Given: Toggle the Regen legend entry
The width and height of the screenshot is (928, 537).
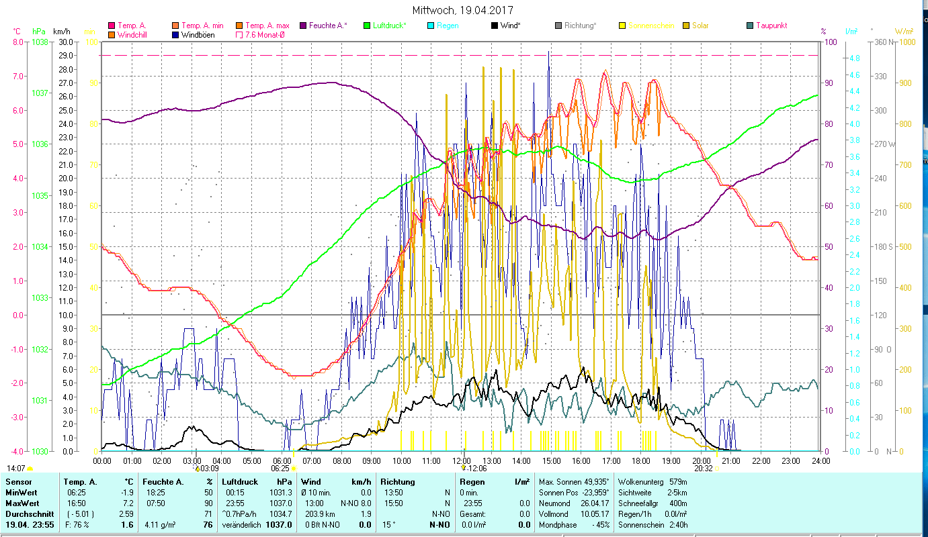Looking at the screenshot, I should (441, 26).
